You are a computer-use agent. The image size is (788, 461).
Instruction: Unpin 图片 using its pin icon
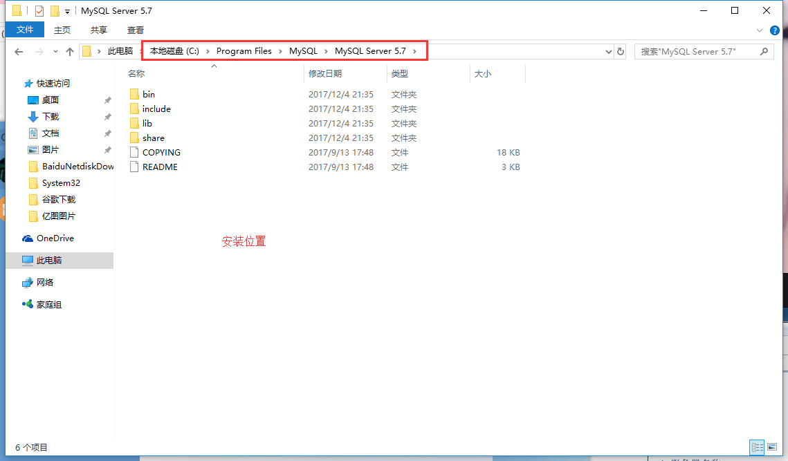pyautogui.click(x=107, y=150)
